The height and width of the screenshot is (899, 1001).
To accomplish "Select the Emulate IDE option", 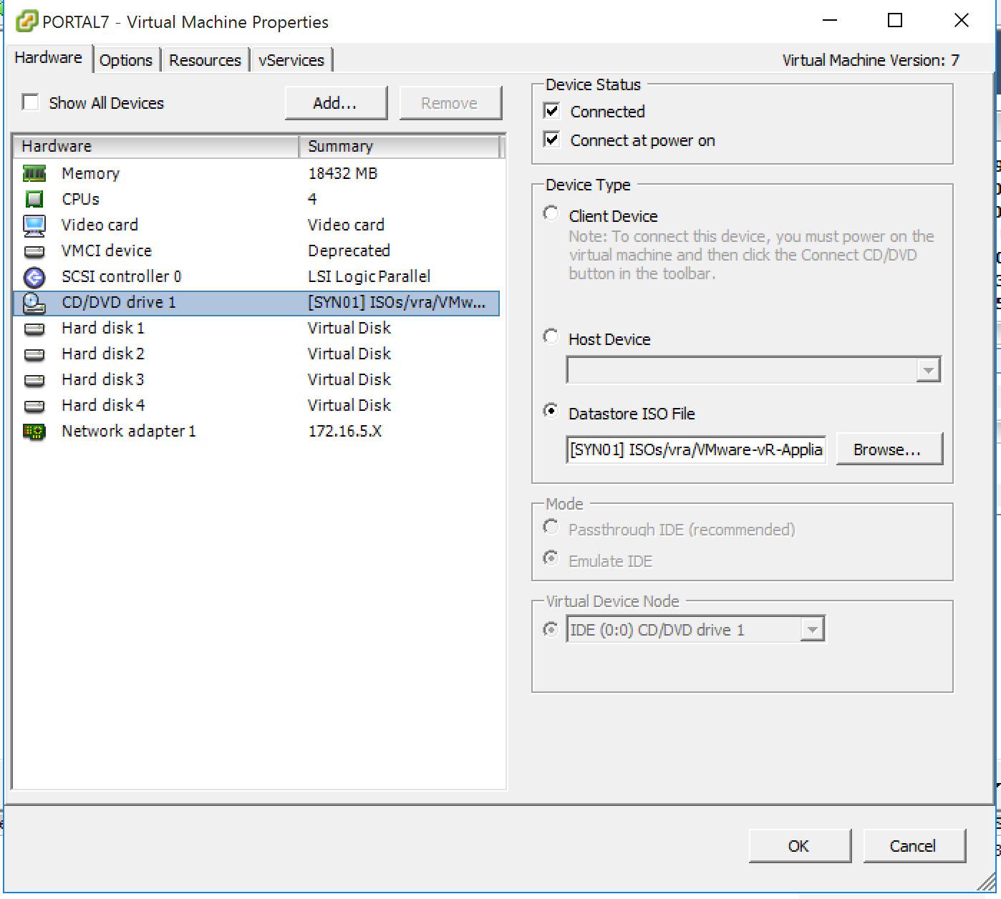I will (551, 558).
